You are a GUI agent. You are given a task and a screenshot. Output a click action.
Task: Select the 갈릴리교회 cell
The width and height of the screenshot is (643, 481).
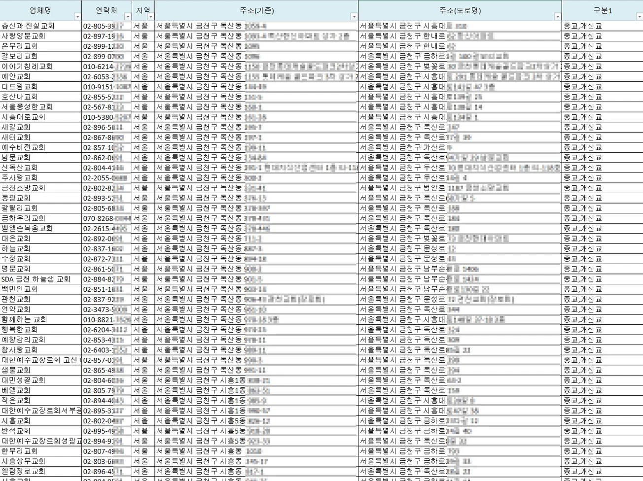41,208
